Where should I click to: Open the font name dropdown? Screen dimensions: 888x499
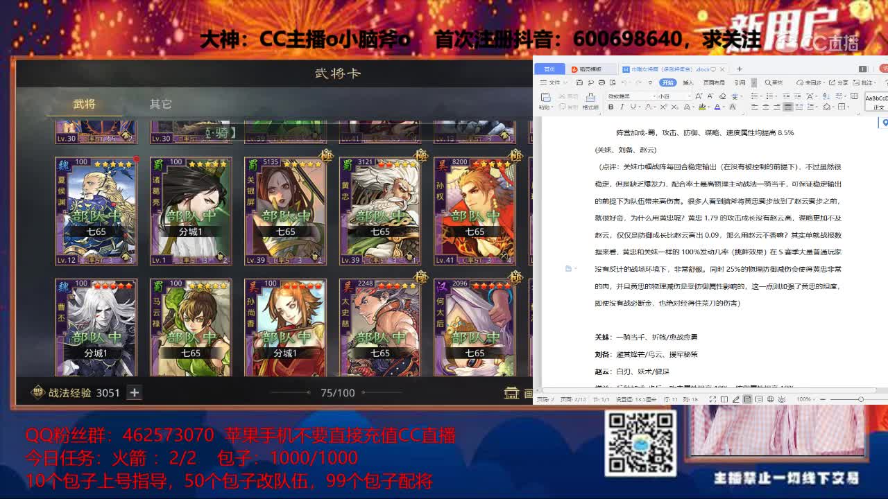[x=654, y=96]
